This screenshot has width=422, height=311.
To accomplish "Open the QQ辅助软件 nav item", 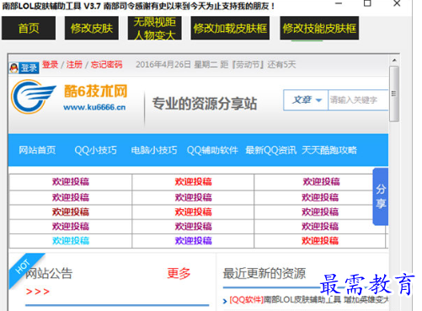I will pyautogui.click(x=212, y=150).
